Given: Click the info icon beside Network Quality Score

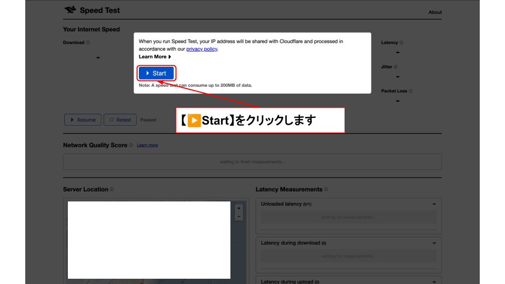Looking at the screenshot, I should (132, 145).
